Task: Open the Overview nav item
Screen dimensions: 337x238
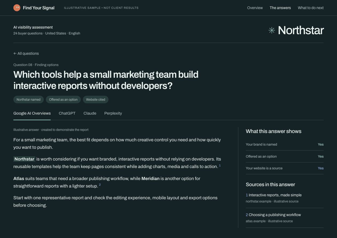Action: 255,8
